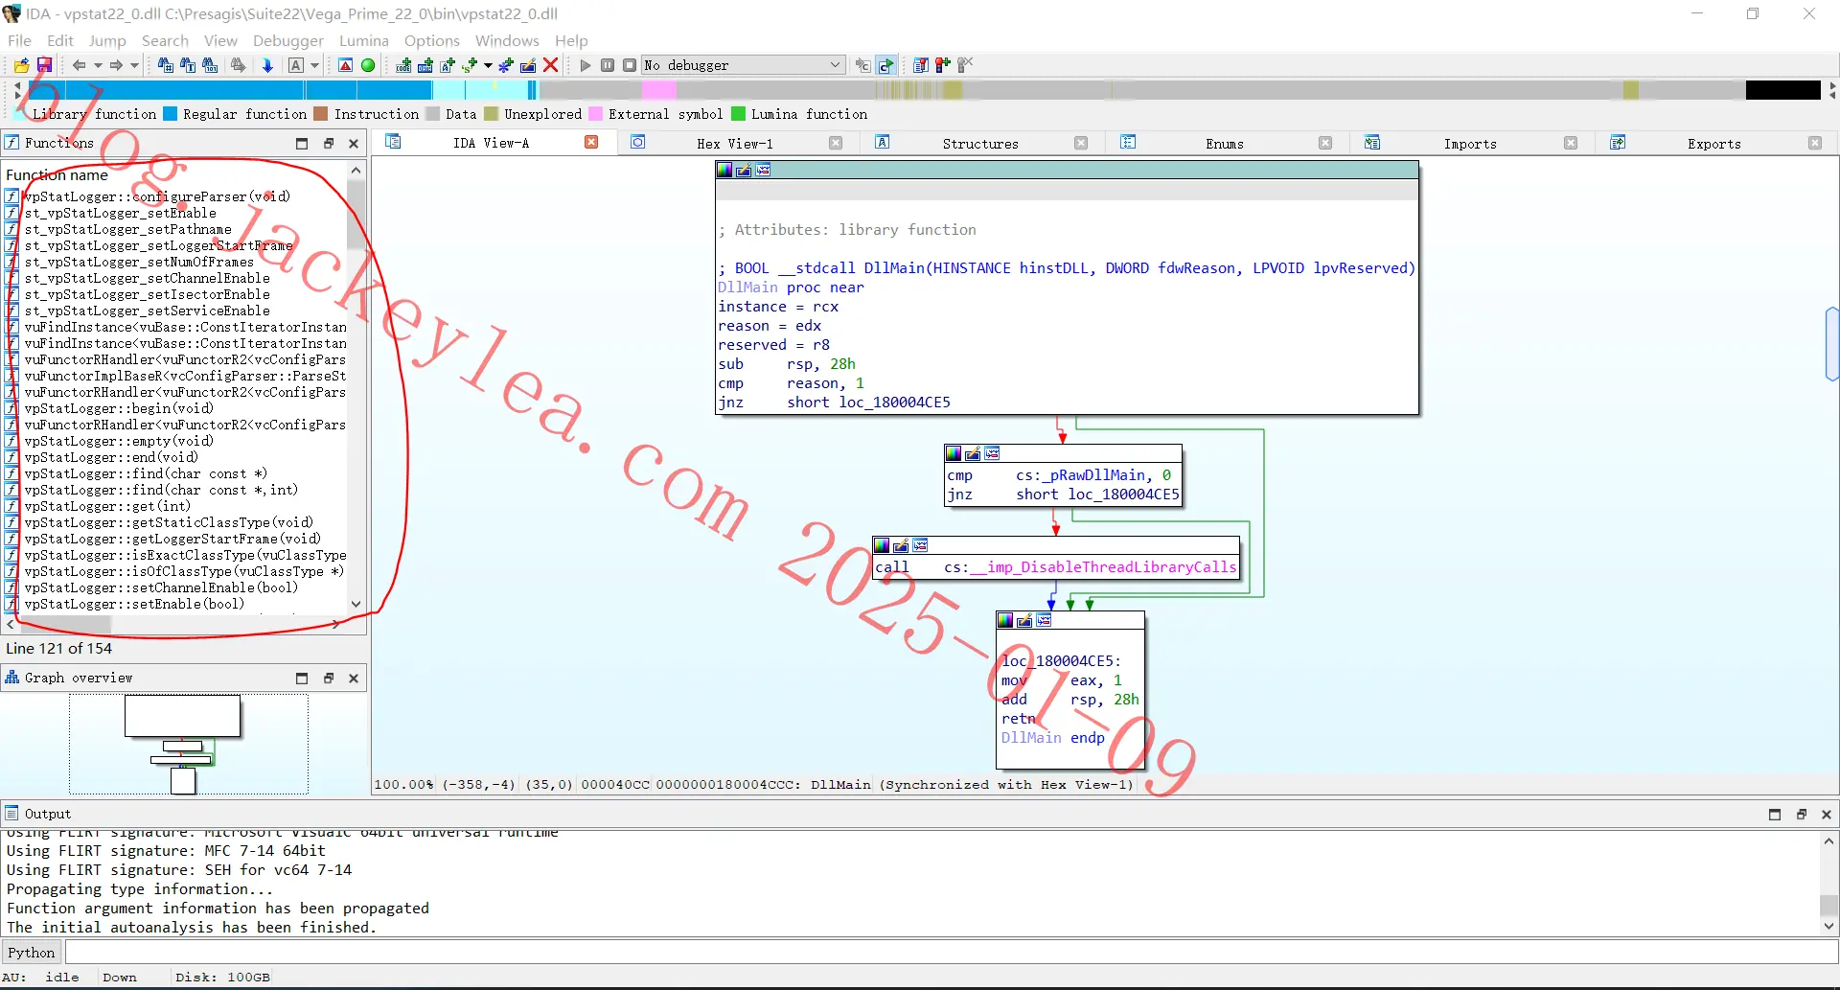The height and width of the screenshot is (990, 1840).
Task: Close the Structures tab
Action: 1081,143
